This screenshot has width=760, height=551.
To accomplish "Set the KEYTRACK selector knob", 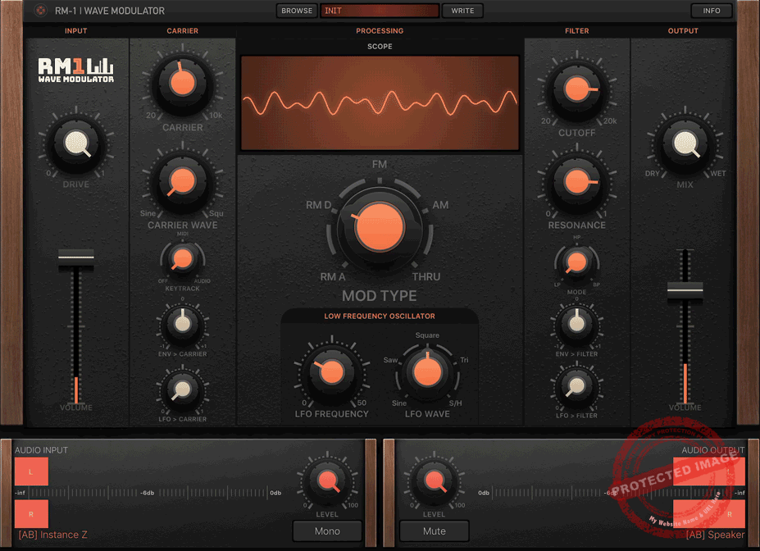I will click(x=183, y=259).
